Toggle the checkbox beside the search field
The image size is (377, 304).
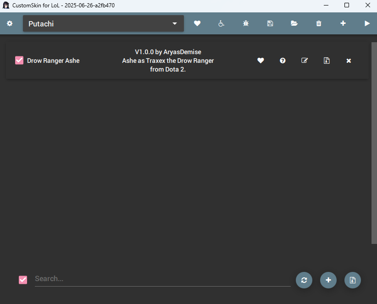coord(23,280)
